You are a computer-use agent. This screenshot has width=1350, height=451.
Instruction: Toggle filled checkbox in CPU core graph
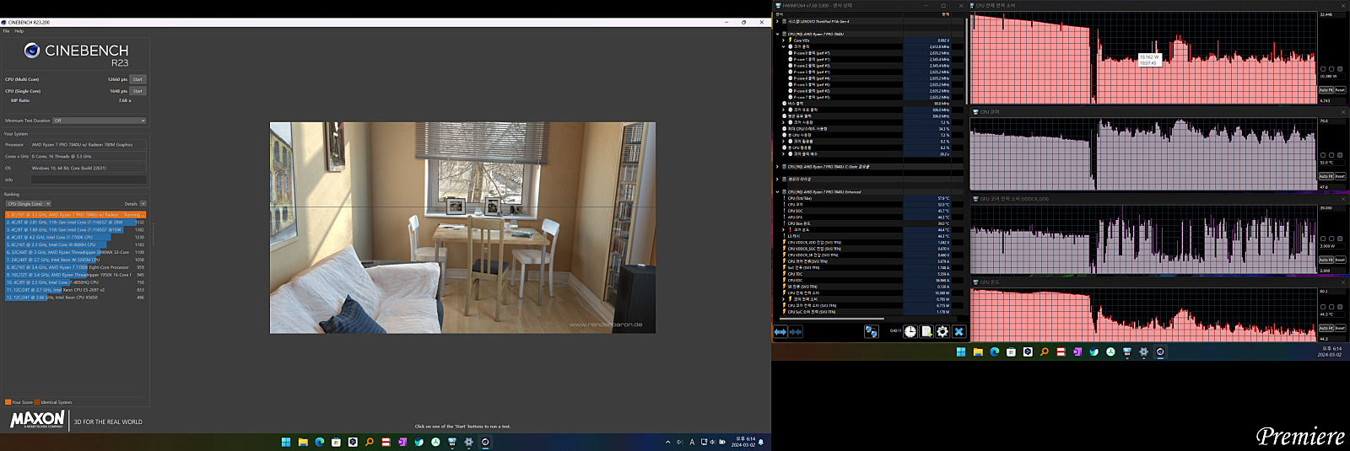[1340, 155]
